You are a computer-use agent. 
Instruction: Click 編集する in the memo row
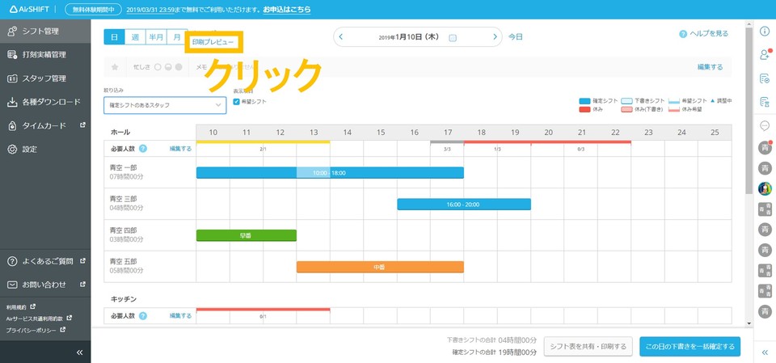pos(711,67)
